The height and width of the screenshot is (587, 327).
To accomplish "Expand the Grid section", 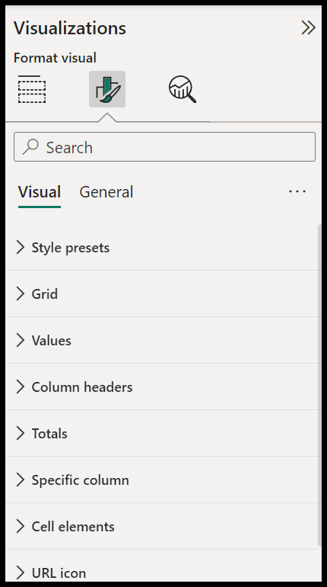I will (x=163, y=293).
